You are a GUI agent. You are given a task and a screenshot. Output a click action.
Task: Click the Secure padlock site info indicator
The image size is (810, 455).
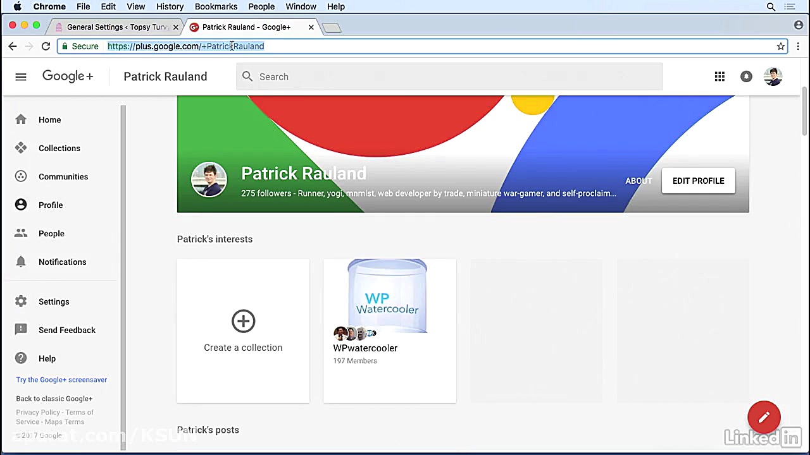pyautogui.click(x=80, y=46)
